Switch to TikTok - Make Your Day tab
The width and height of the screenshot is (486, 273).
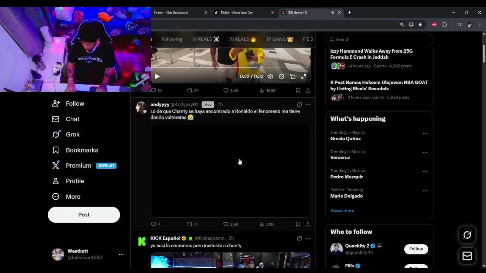pos(243,13)
